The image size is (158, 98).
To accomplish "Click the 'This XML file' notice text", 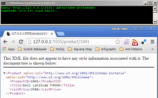I will pyautogui.click(x=76, y=61).
